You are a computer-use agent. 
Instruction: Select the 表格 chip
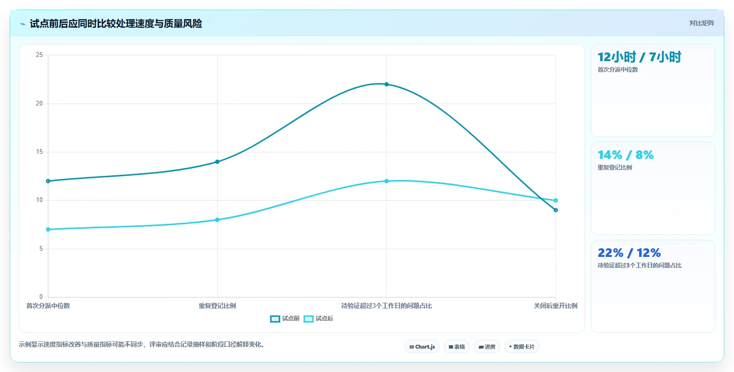(x=457, y=347)
